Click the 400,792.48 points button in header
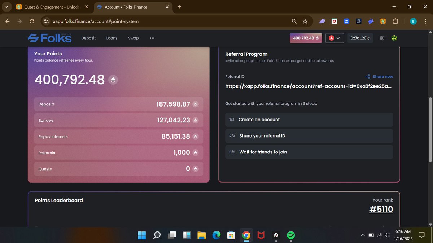 point(306,38)
